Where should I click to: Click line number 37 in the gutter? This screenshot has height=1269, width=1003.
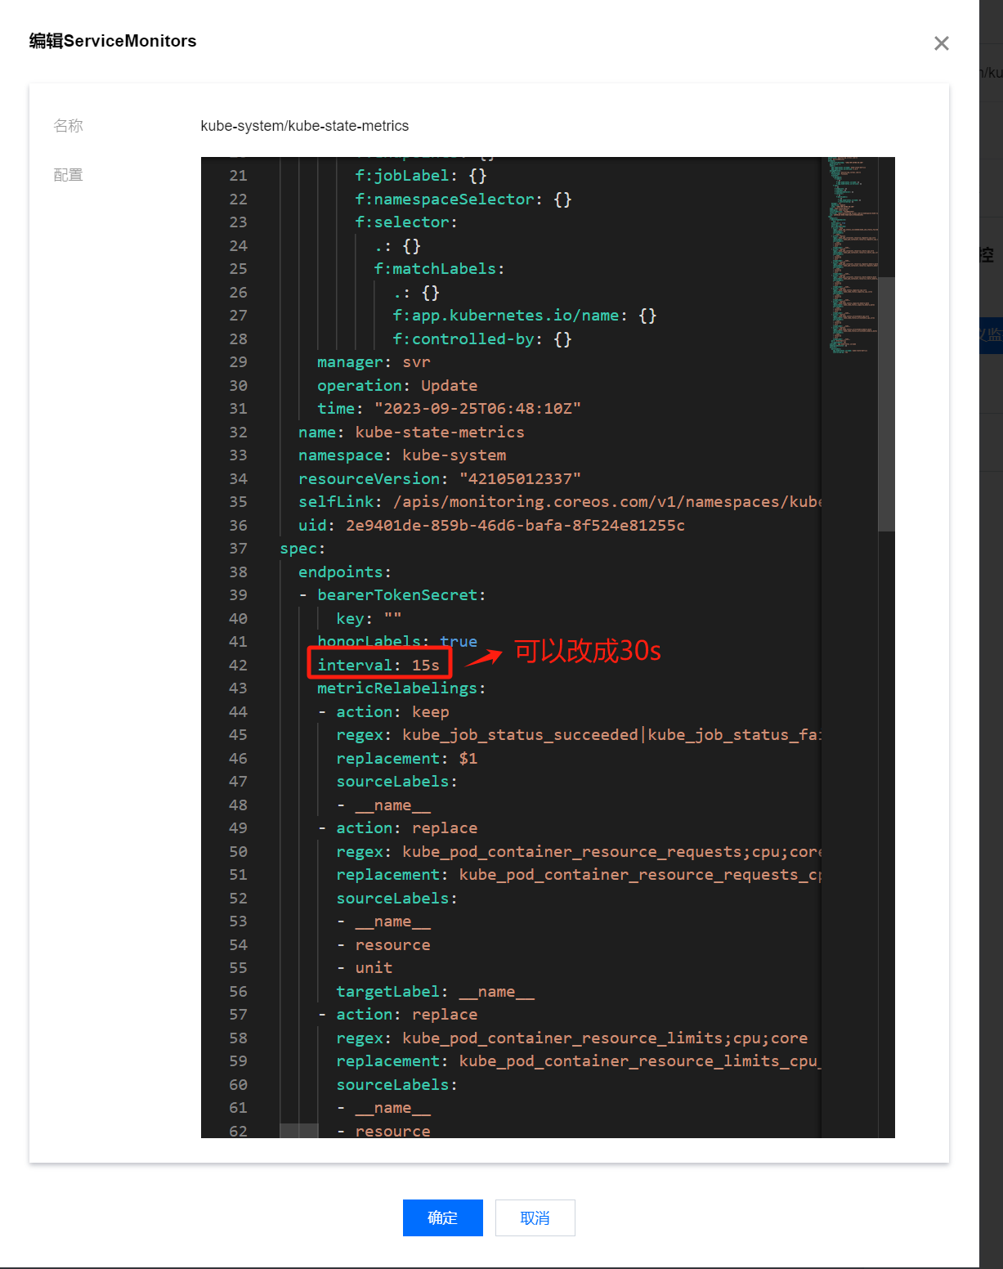238,549
